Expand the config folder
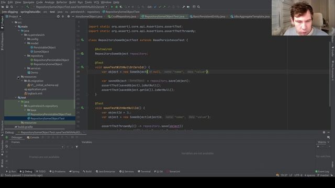The width and height of the screenshot is (335, 188). click(25, 39)
